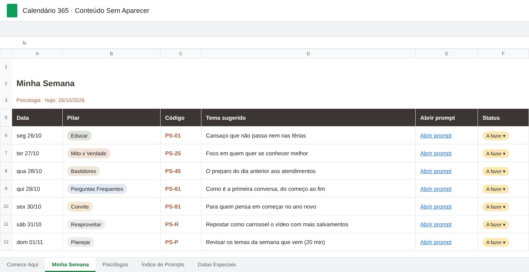Click the Planejar pillar chip
The height and width of the screenshot is (272, 529).
tap(80, 242)
